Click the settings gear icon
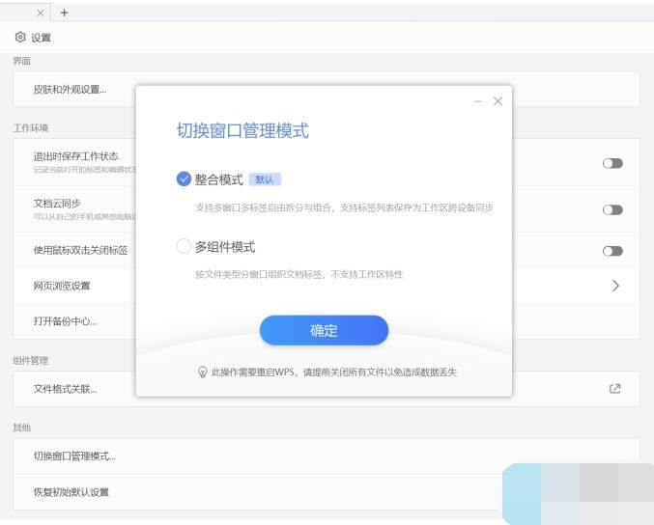Image resolution: width=654 pixels, height=525 pixels. 20,38
